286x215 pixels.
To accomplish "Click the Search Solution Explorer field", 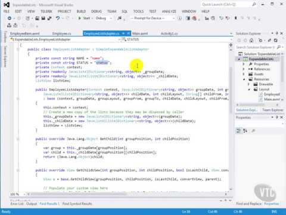I will [x=256, y=47].
